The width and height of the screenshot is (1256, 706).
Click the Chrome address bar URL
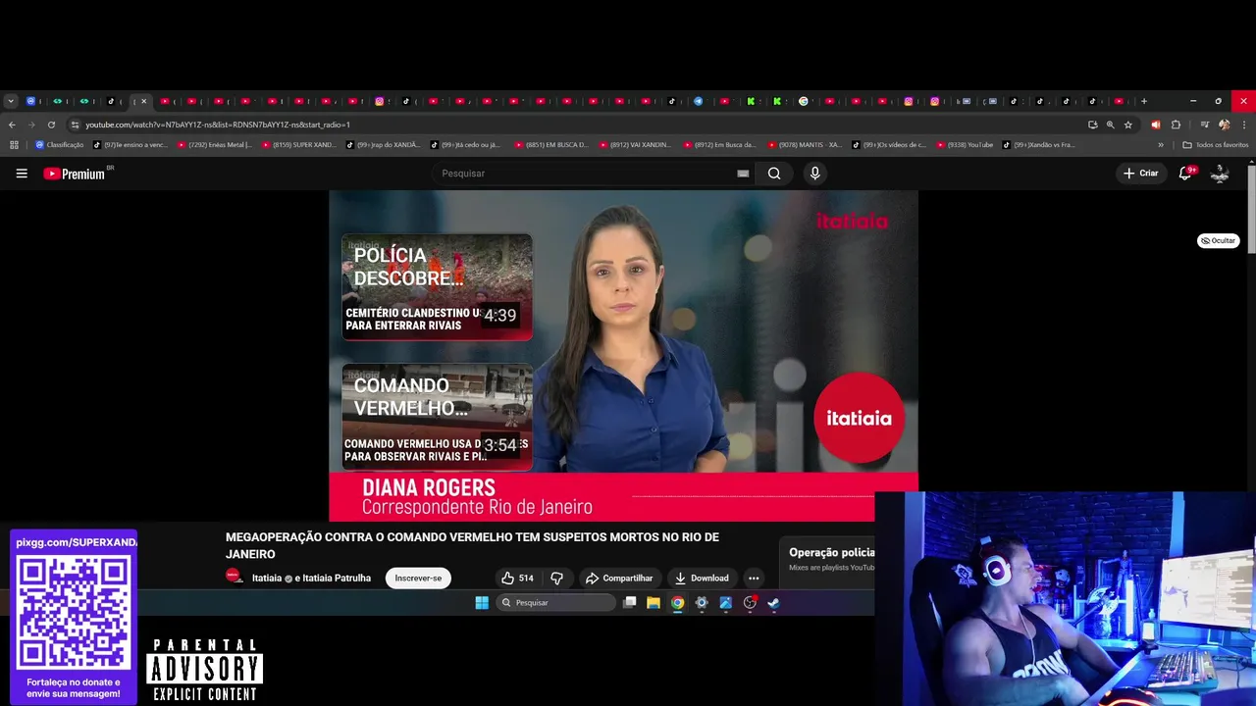[x=218, y=125]
